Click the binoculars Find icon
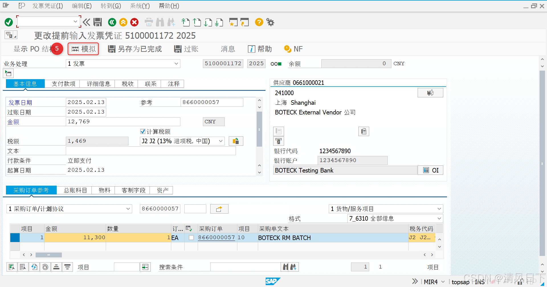The width and height of the screenshot is (547, 287). coord(160,22)
